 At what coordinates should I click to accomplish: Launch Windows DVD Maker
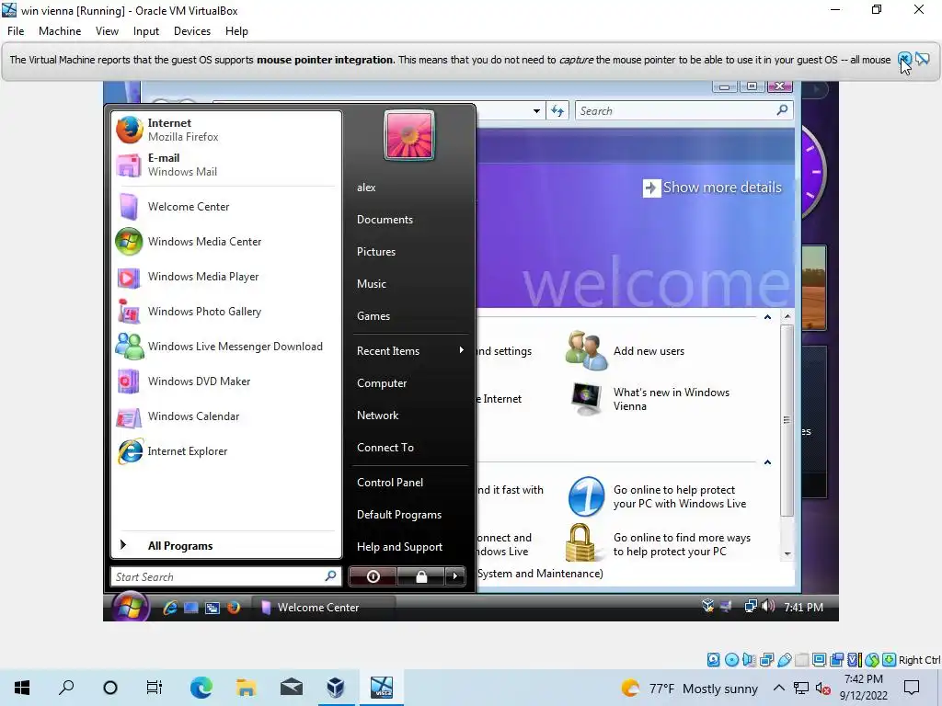[226, 381]
